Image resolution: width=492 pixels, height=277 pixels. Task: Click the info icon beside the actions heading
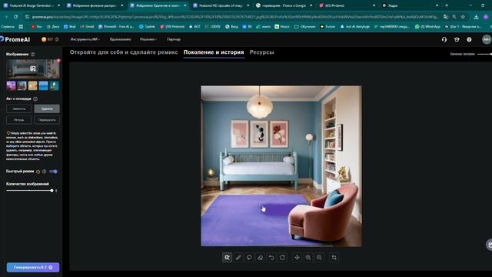point(35,98)
